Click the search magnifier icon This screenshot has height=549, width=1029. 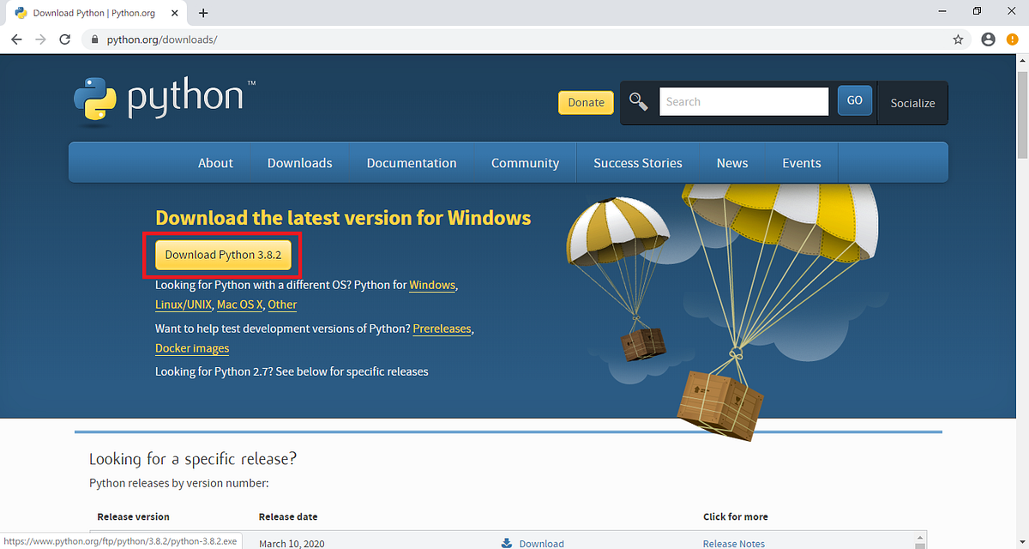click(x=638, y=101)
